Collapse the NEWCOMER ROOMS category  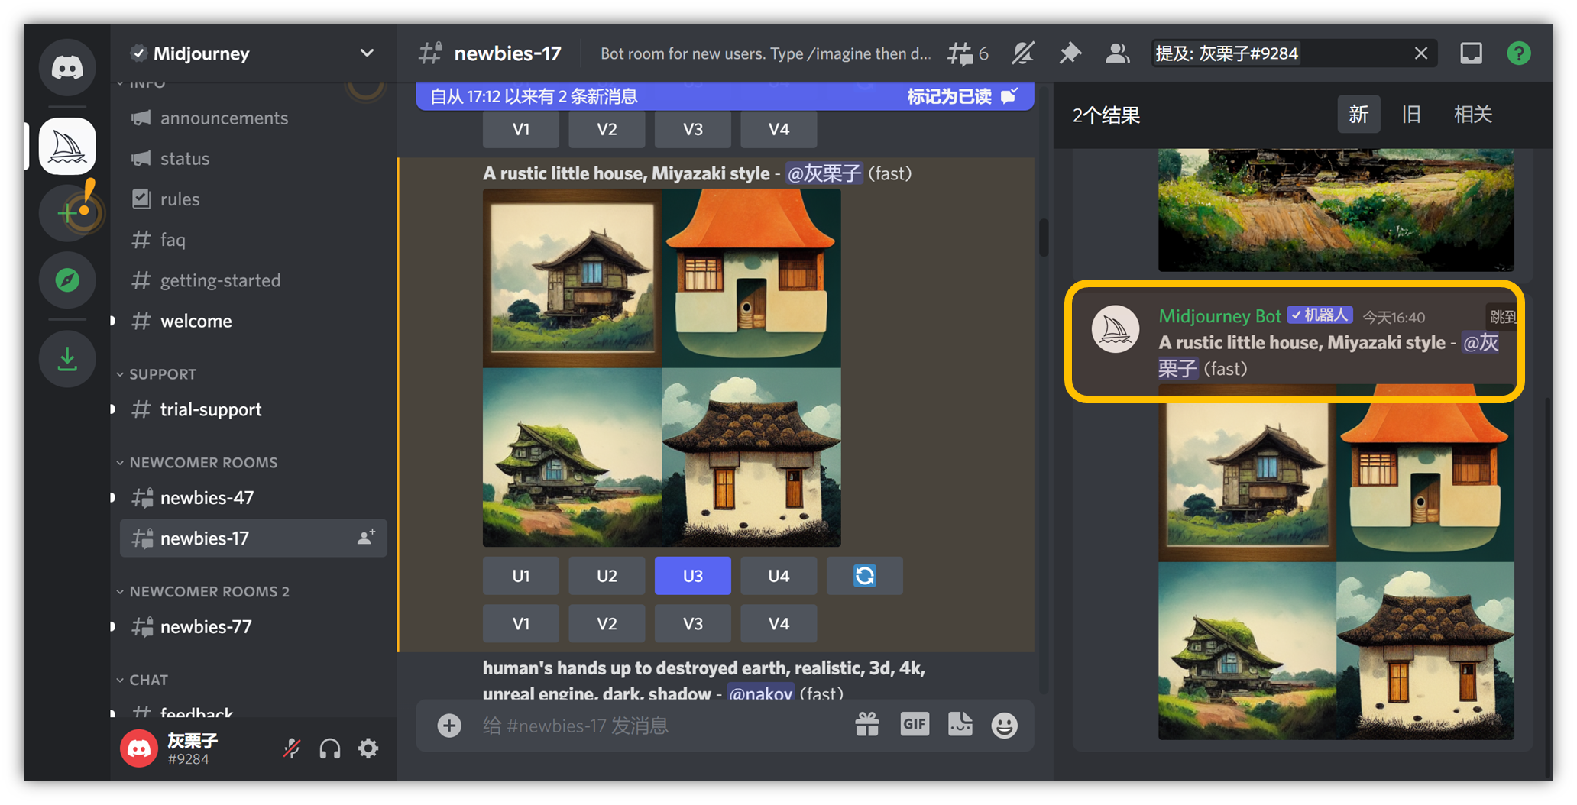point(202,463)
